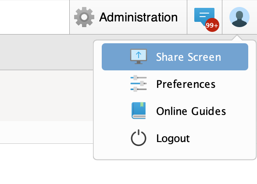Open Preferences from the user menu

point(175,84)
